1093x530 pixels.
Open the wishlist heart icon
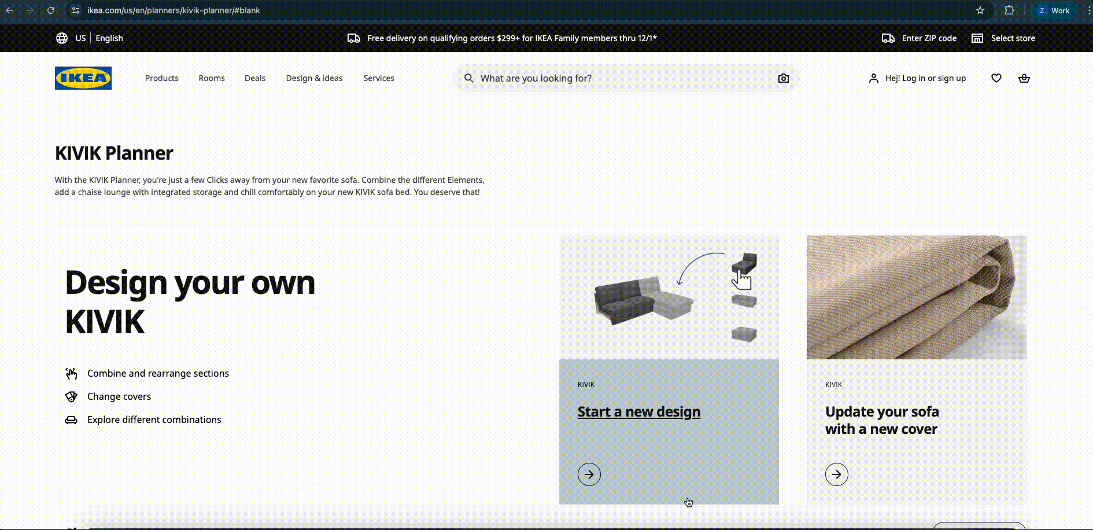click(x=996, y=78)
